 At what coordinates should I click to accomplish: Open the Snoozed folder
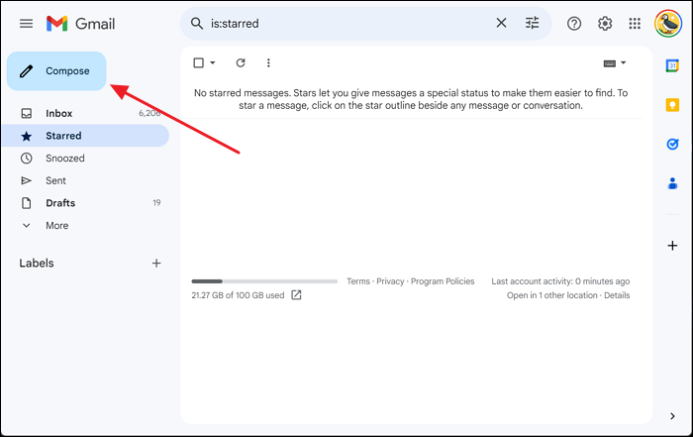click(x=86, y=158)
